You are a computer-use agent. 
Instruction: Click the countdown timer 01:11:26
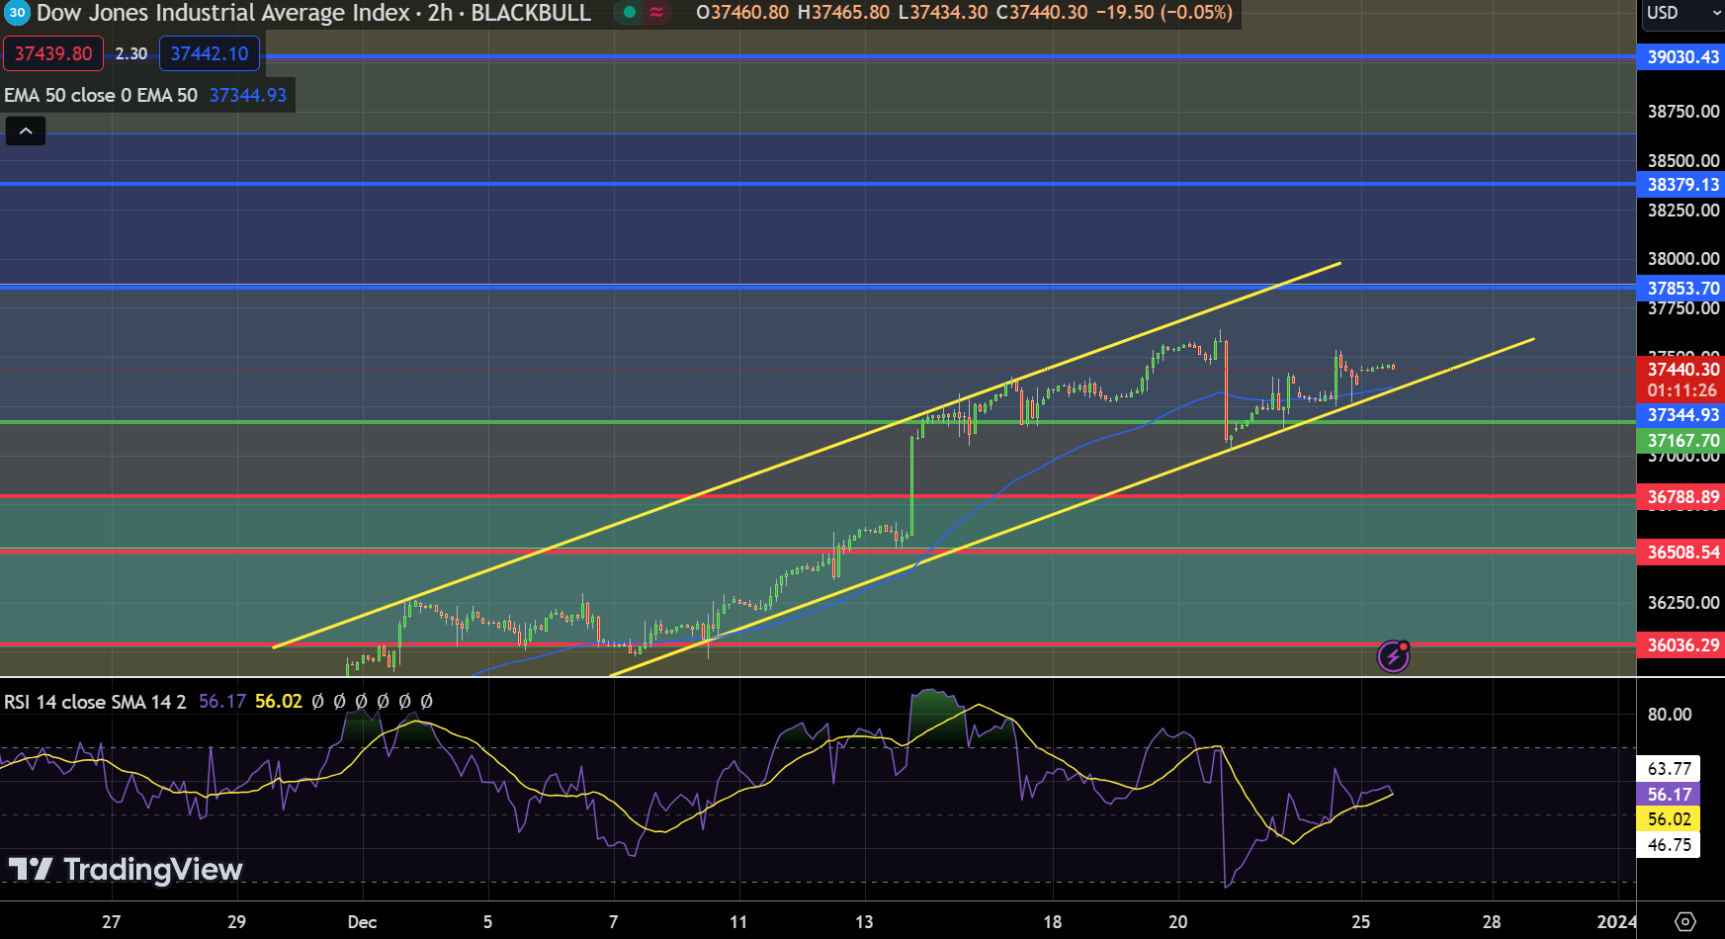[1682, 390]
